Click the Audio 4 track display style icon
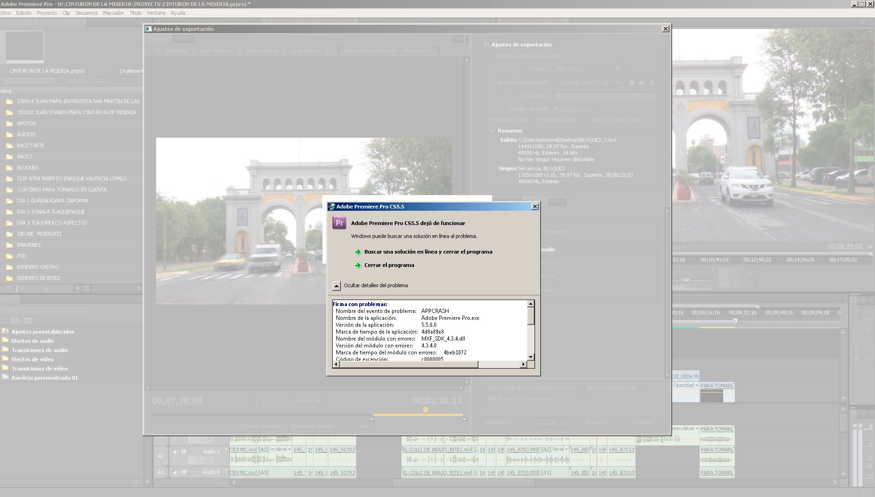Screen dimensions: 875x497 (x=184, y=472)
